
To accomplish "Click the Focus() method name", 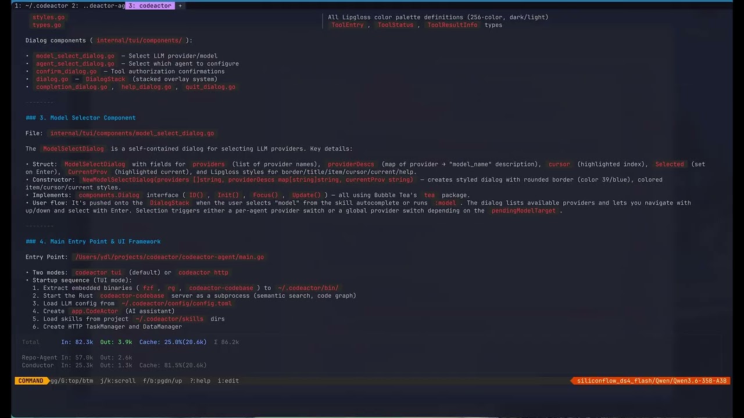I will click(266, 195).
